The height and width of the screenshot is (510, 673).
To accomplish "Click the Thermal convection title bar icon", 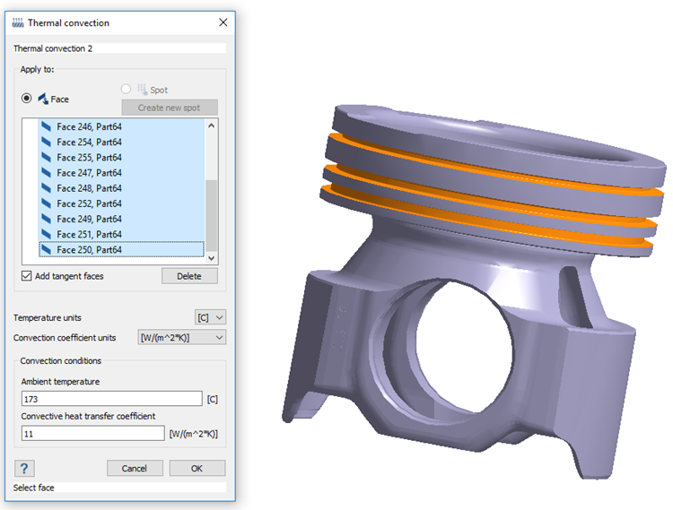I will click(18, 22).
